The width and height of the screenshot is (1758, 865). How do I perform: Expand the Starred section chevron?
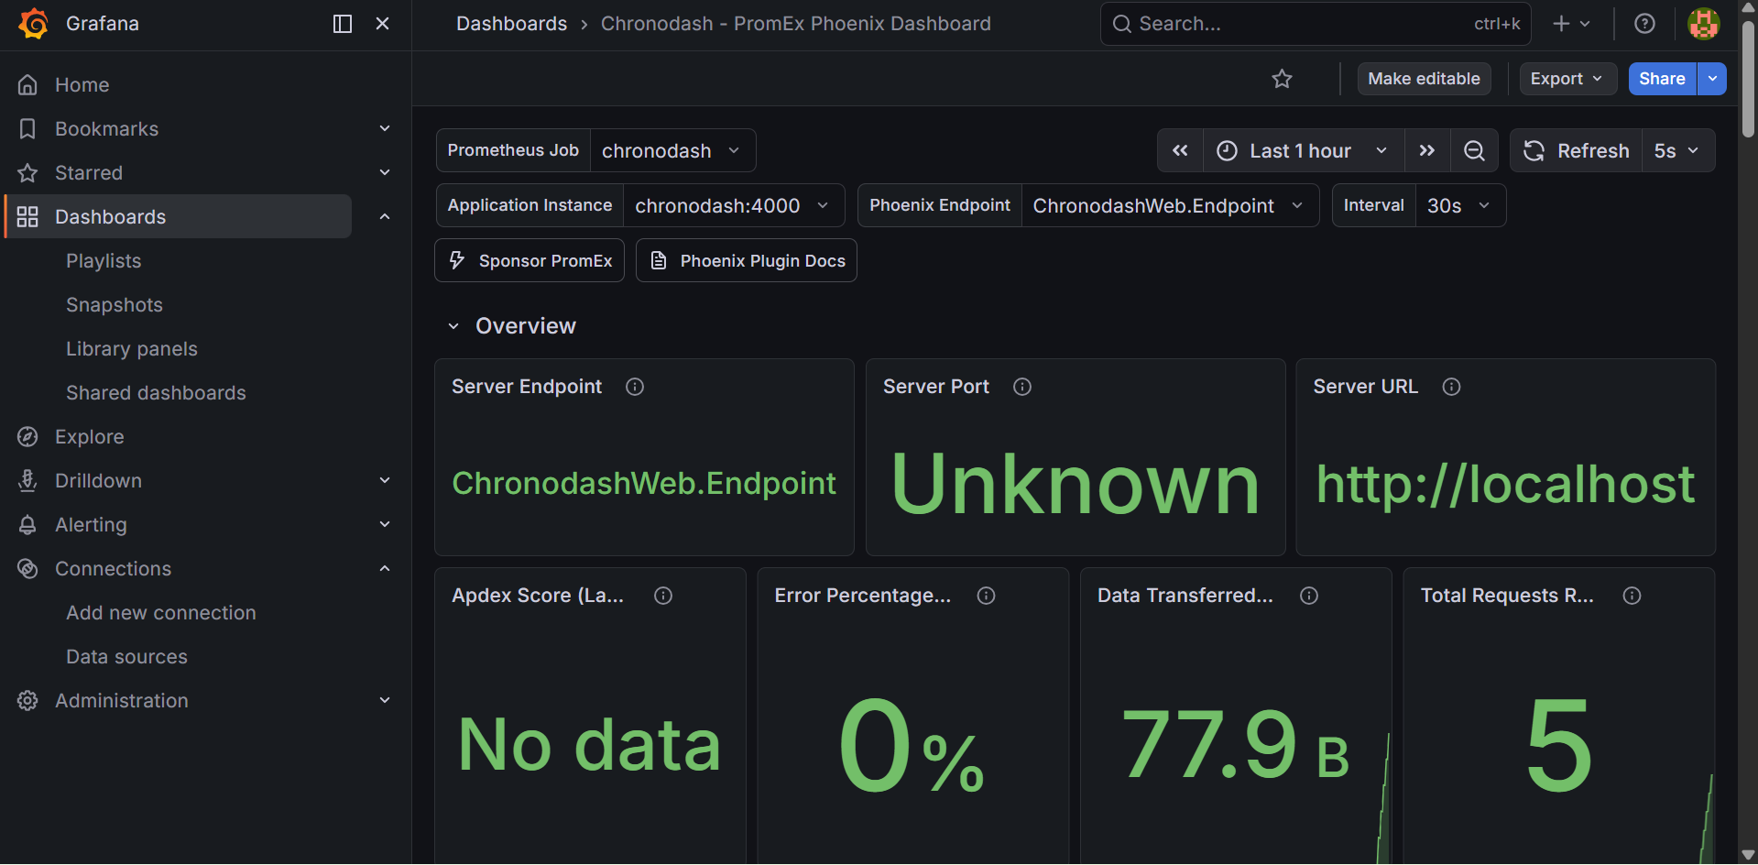[x=385, y=173]
